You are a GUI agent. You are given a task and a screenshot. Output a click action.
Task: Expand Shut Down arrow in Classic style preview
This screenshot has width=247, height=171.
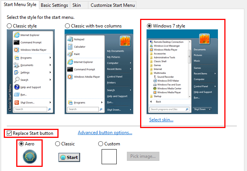(50, 102)
